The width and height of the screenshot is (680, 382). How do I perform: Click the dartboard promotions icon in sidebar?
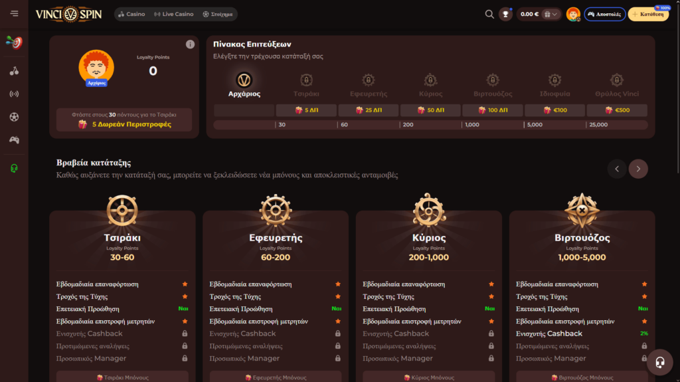[14, 42]
